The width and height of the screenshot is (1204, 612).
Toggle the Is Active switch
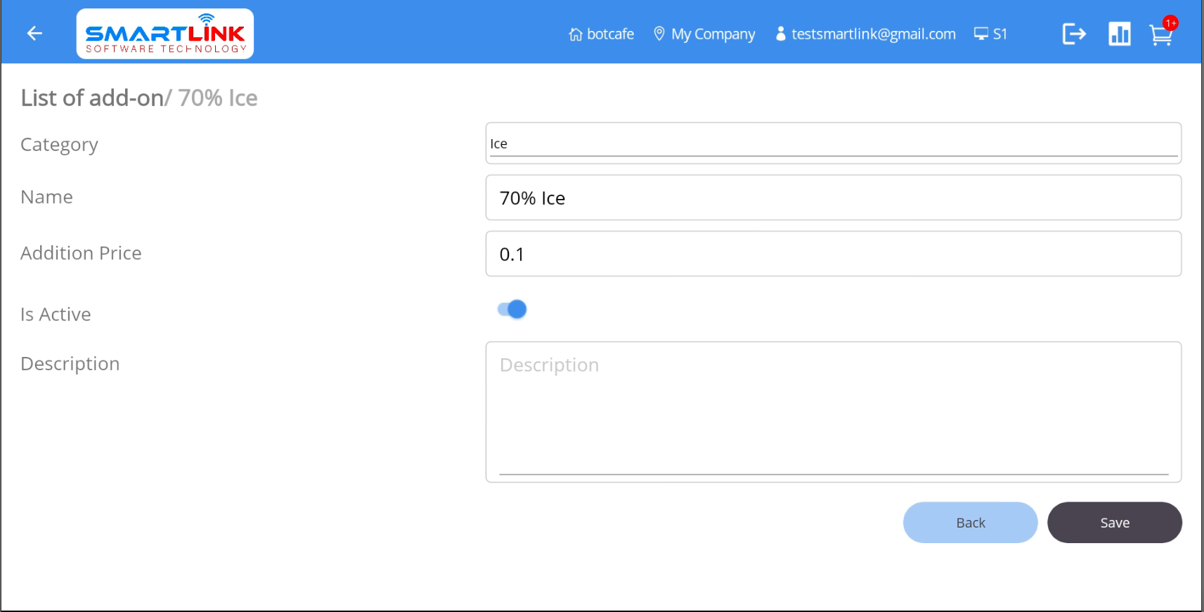point(512,309)
